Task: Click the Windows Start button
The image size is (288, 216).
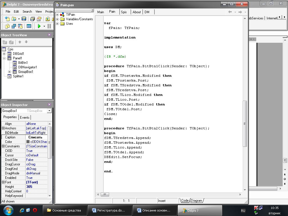Action: click(8, 210)
